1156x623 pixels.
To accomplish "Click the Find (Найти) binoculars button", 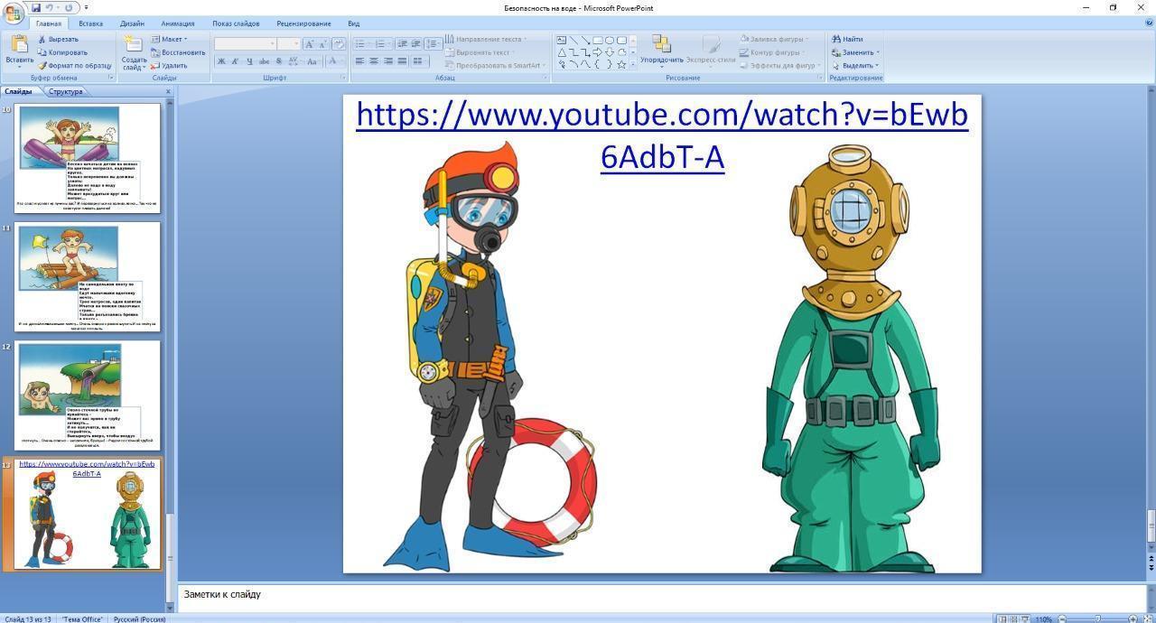I will pyautogui.click(x=847, y=39).
